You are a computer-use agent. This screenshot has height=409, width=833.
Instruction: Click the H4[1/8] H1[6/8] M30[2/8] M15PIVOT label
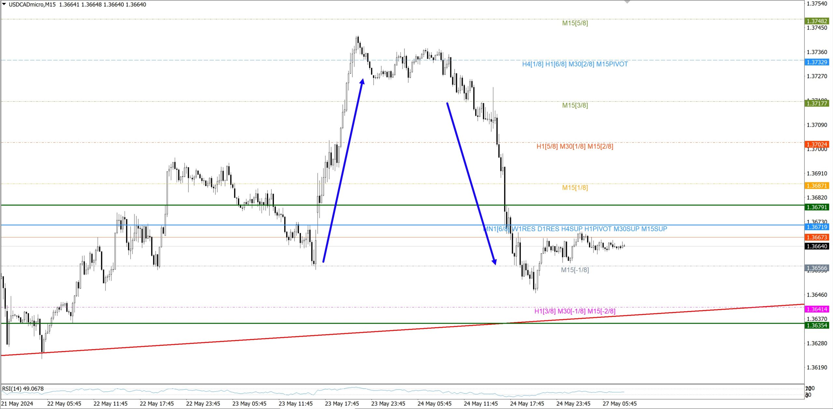[x=575, y=64]
